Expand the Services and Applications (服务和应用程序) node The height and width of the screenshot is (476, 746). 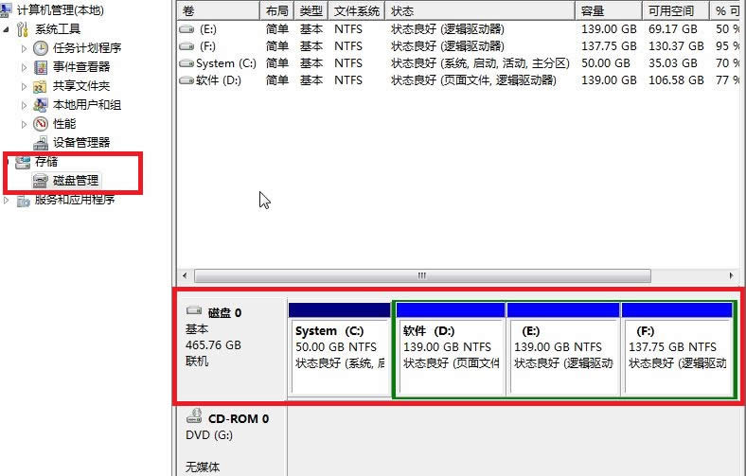pos(8,200)
